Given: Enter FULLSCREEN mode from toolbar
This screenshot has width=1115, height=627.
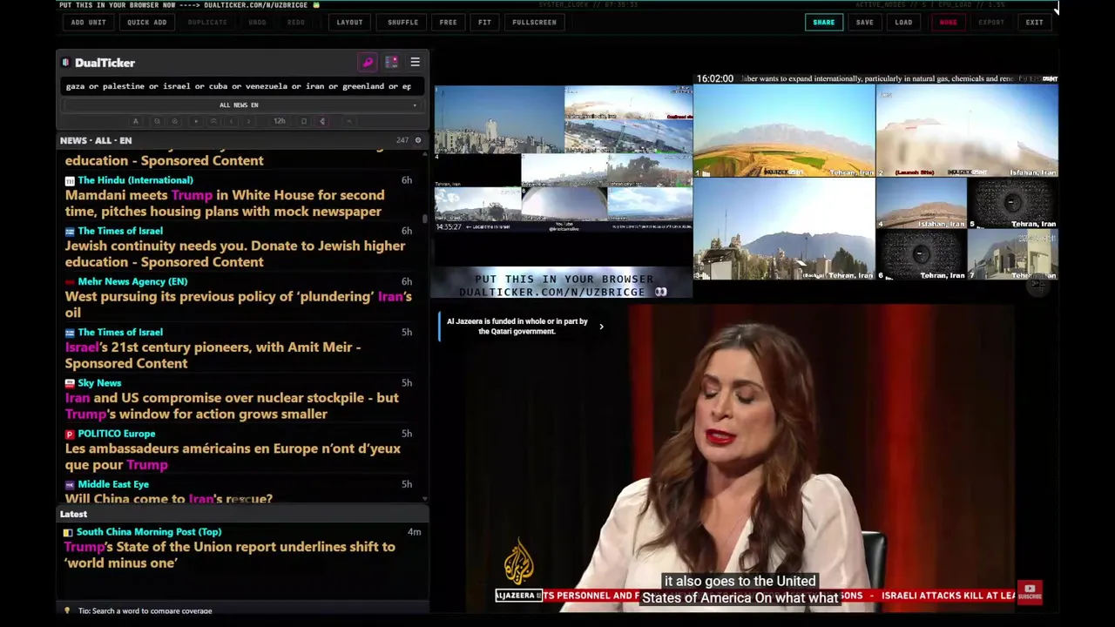Looking at the screenshot, I should 535,22.
